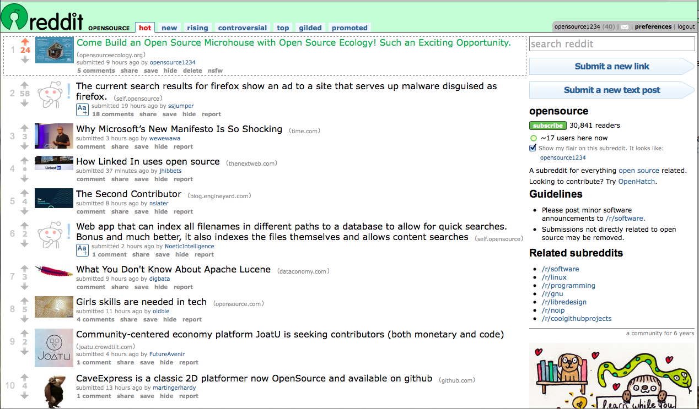Open the rising tab
699x409 pixels.
[x=197, y=28]
